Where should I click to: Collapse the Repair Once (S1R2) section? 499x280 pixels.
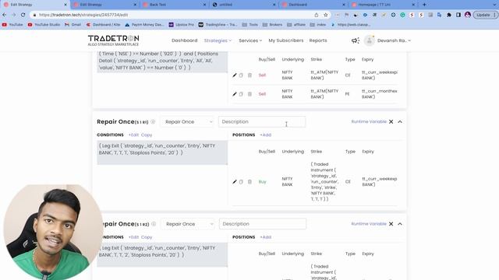pyautogui.click(x=400, y=224)
